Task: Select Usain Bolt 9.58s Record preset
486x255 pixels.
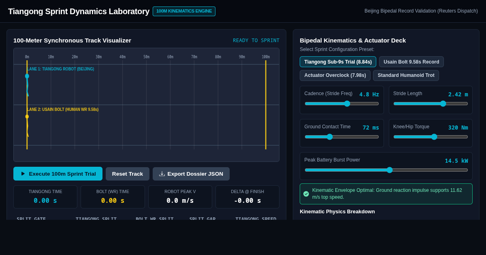Action: (x=411, y=62)
